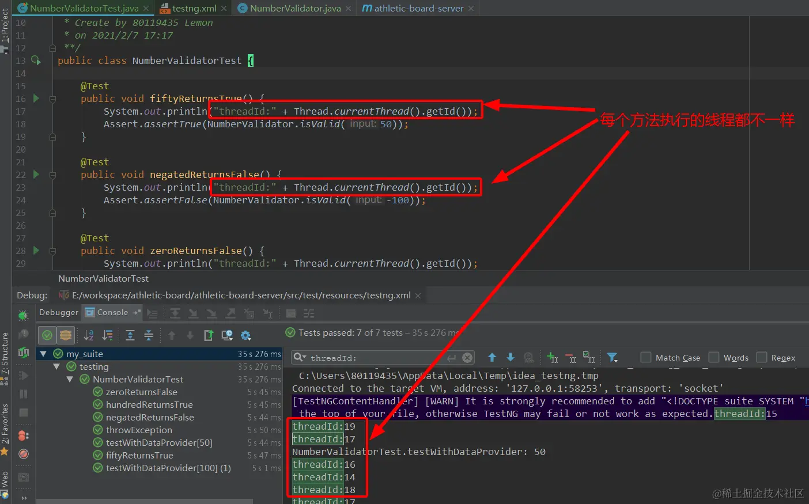The image size is (809, 504).
Task: Run the NumberValidatorTest class from gutter
Action: point(36,60)
